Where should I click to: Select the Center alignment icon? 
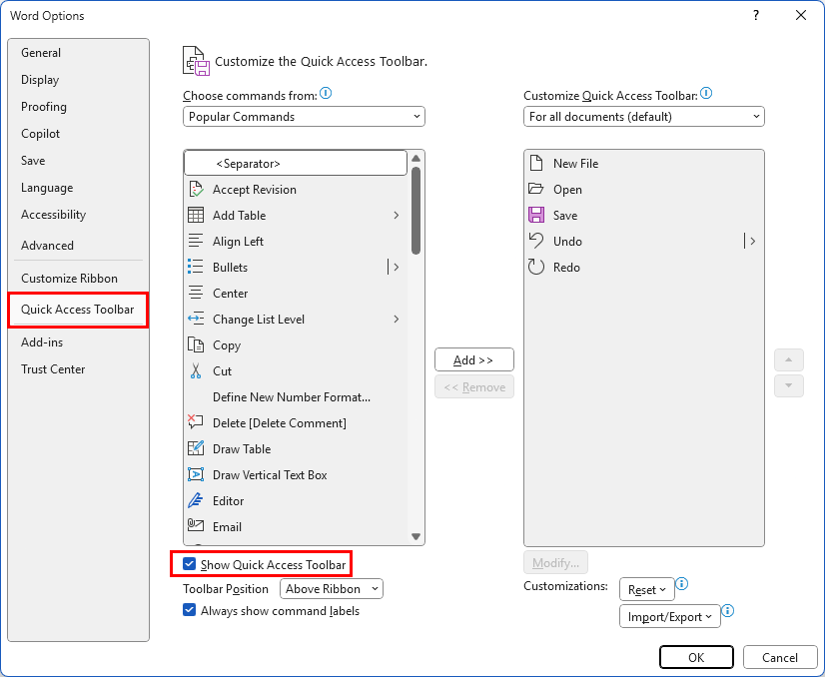tap(196, 293)
